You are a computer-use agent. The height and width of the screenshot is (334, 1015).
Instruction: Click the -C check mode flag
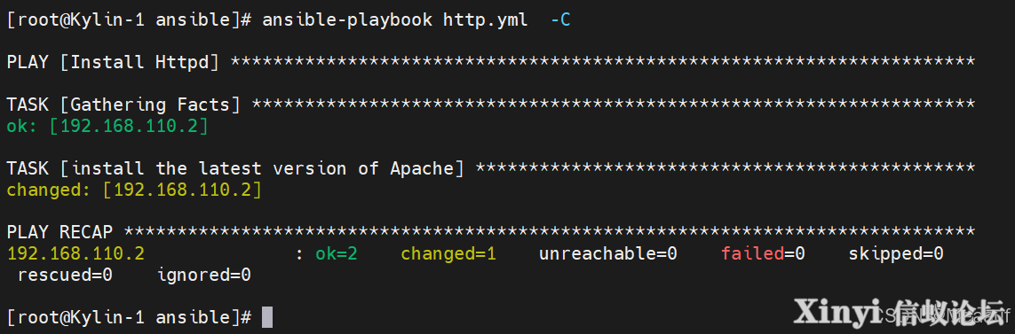pyautogui.click(x=560, y=20)
